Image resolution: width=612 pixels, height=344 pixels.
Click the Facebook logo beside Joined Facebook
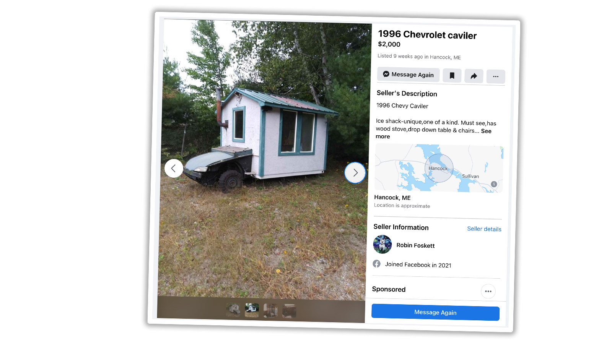(377, 264)
